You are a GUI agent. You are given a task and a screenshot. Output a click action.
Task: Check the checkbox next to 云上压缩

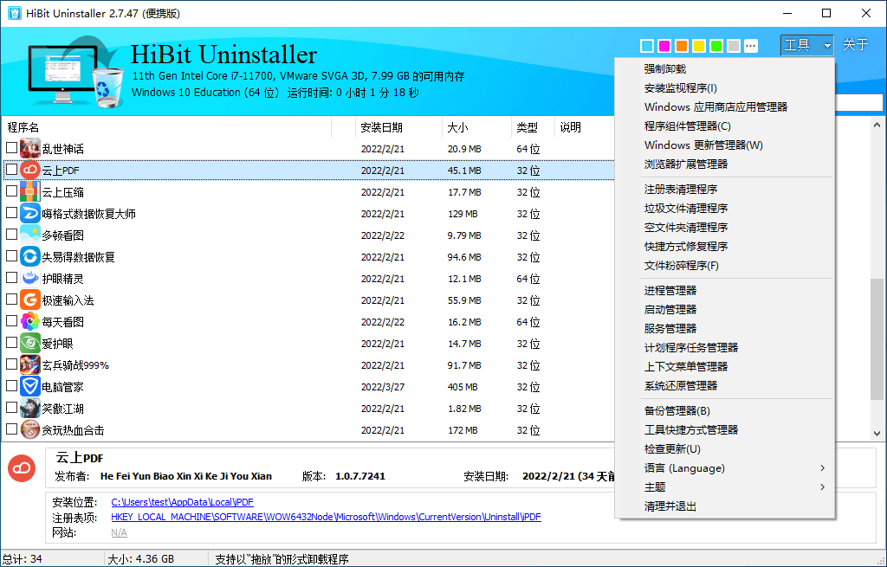(x=12, y=191)
